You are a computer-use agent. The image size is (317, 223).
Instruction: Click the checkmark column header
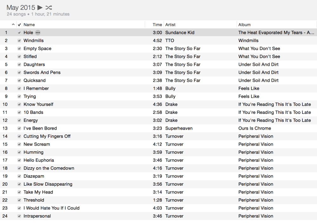(x=19, y=25)
